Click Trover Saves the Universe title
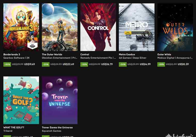 (57, 127)
